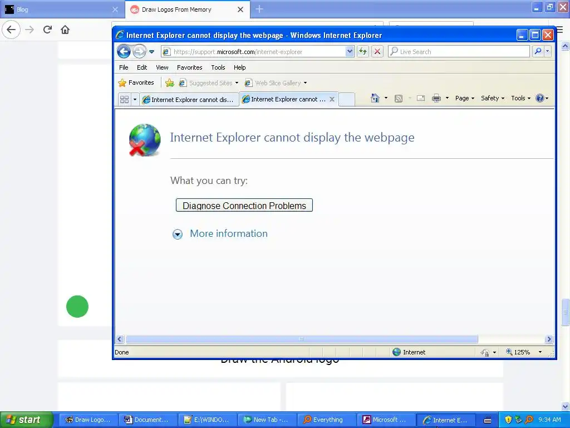The height and width of the screenshot is (428, 570).
Task: Expand the zoom level dropdown arrow
Action: 540,352
